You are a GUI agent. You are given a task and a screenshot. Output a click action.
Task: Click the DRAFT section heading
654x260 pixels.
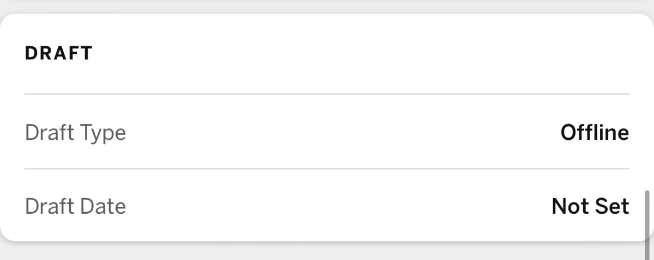(x=59, y=53)
